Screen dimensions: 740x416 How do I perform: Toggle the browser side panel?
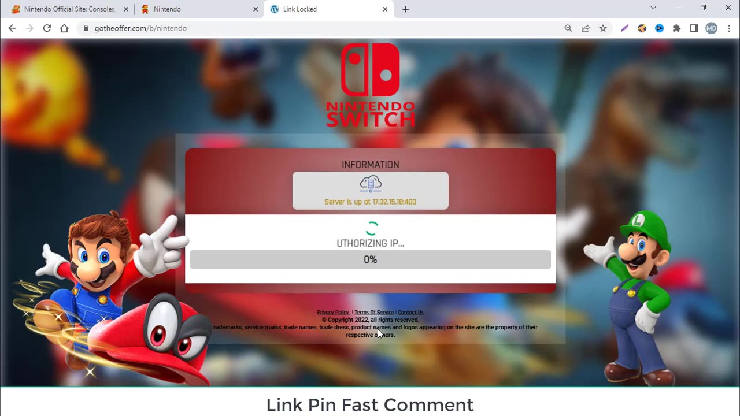point(694,28)
